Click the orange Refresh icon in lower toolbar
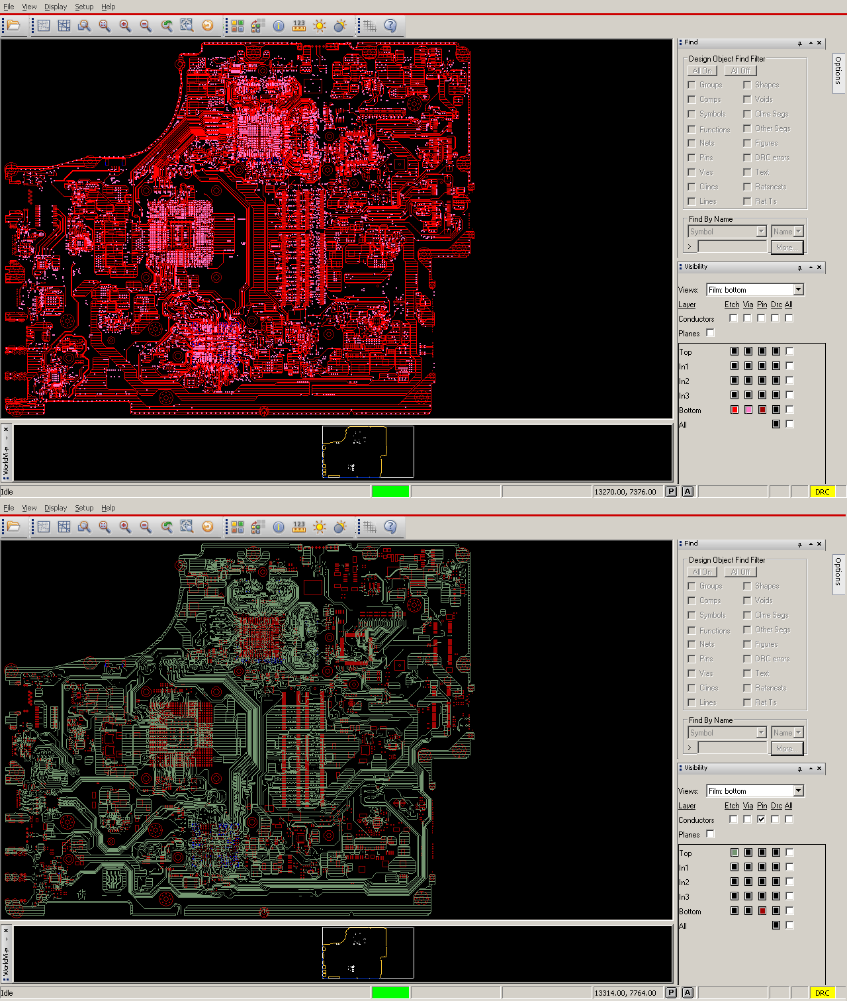847x1001 pixels. pos(208,527)
